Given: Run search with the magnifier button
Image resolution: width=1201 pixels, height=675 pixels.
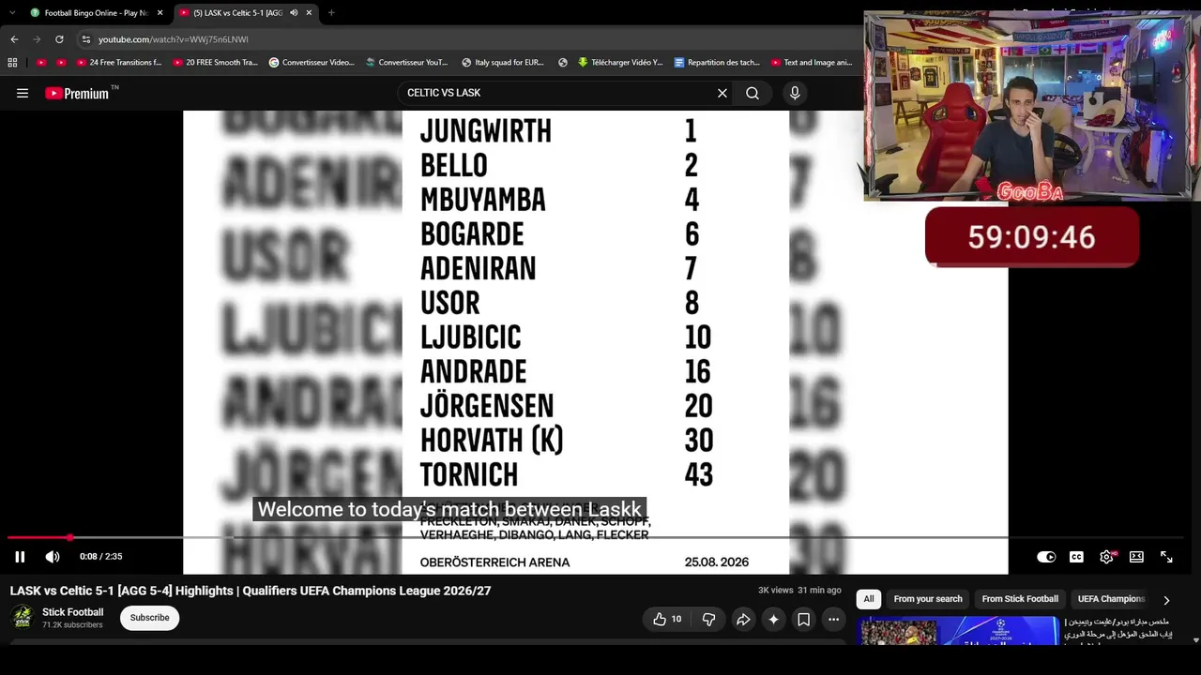Looking at the screenshot, I should point(753,93).
